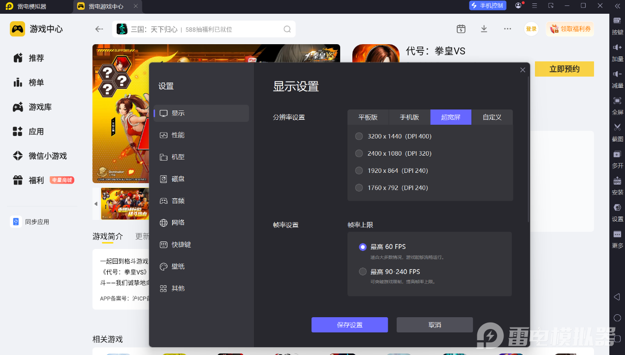Viewport: 625px width, 355px height.
Task: Select 其他 settings category
Action: 201,288
